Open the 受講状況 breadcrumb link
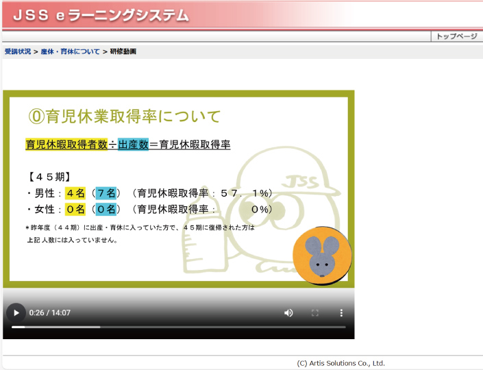This screenshot has height=370, width=483. [x=18, y=51]
